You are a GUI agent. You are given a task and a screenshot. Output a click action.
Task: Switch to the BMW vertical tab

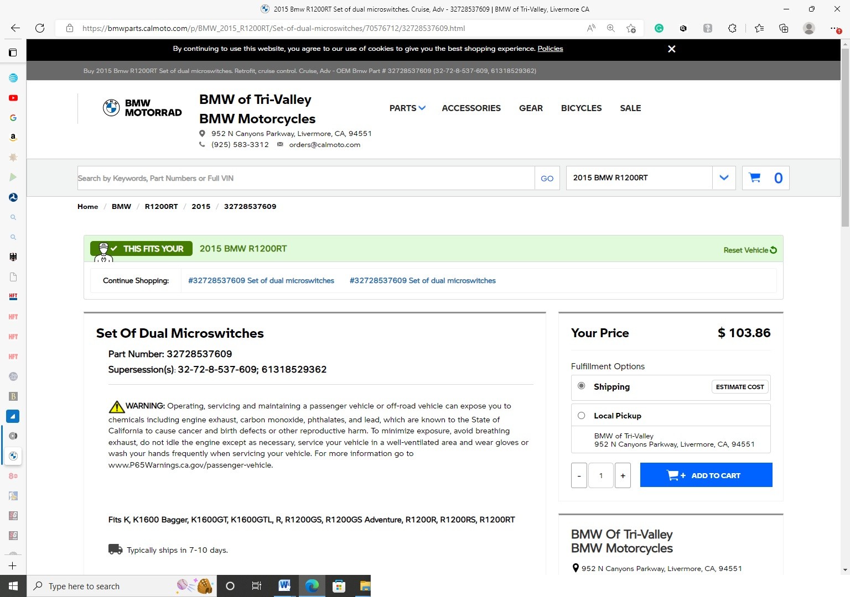[x=13, y=456]
